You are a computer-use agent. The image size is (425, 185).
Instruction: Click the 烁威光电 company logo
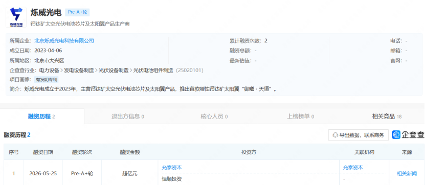coord(16,17)
